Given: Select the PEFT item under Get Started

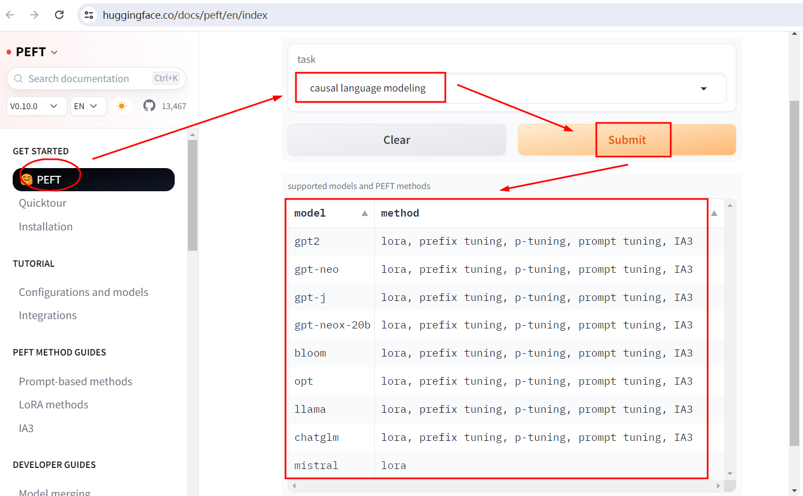Looking at the screenshot, I should coord(94,180).
